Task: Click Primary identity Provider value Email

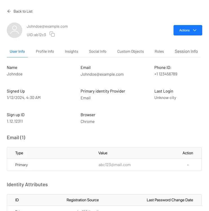Action: point(86,98)
